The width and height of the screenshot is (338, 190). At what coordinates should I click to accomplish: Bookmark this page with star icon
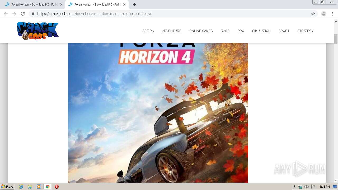click(x=313, y=14)
